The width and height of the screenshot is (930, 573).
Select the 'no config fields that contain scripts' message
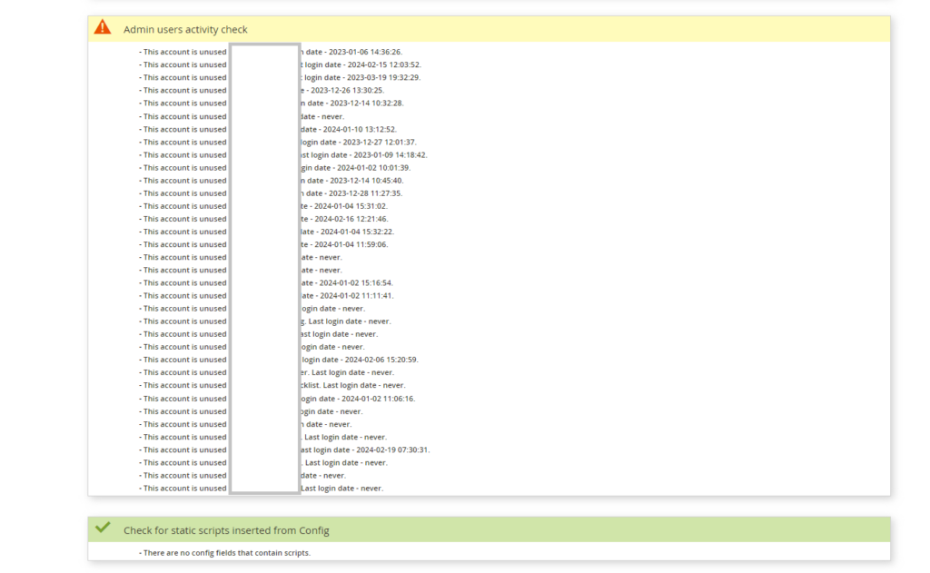226,552
